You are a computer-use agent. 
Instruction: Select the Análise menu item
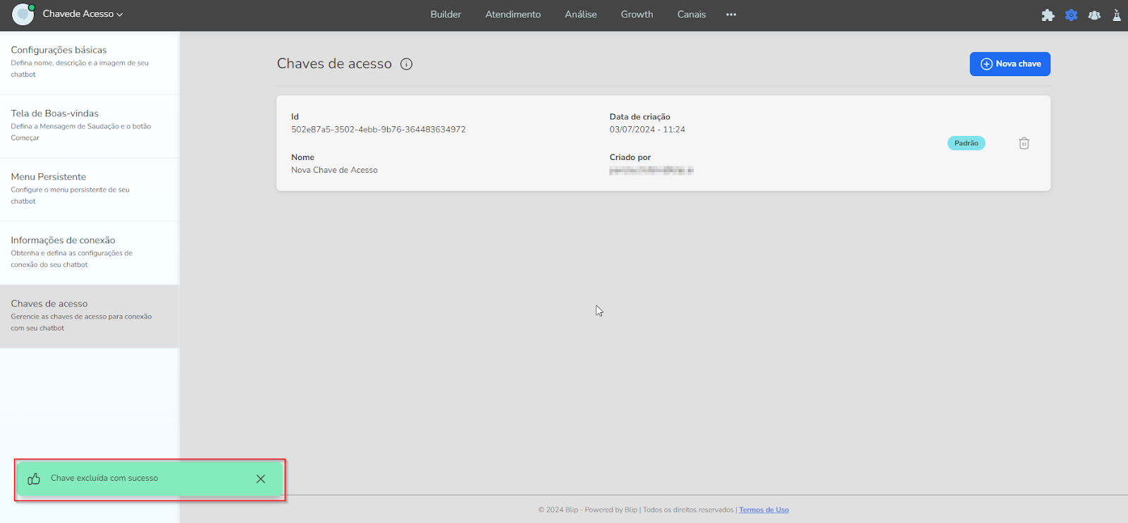coord(580,14)
